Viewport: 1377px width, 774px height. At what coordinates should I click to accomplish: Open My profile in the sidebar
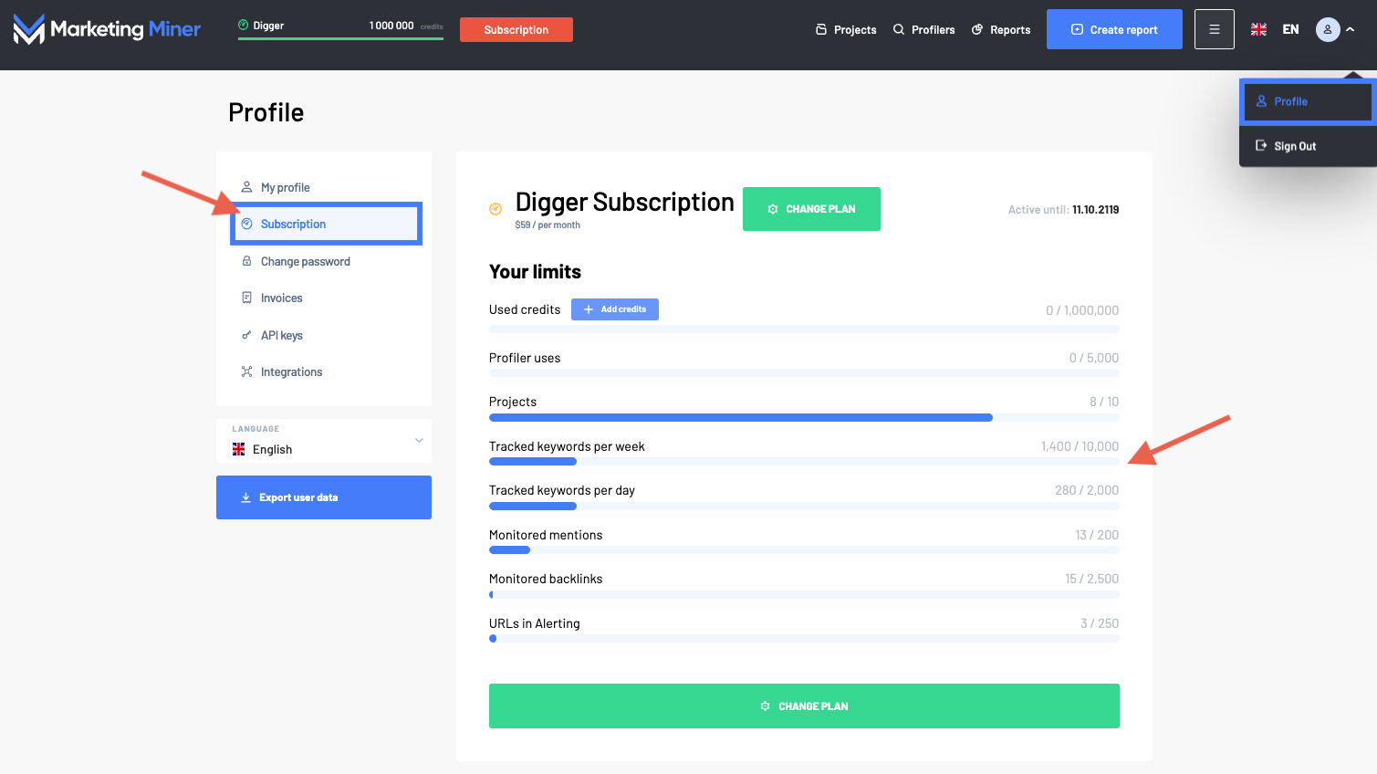[x=324, y=187]
